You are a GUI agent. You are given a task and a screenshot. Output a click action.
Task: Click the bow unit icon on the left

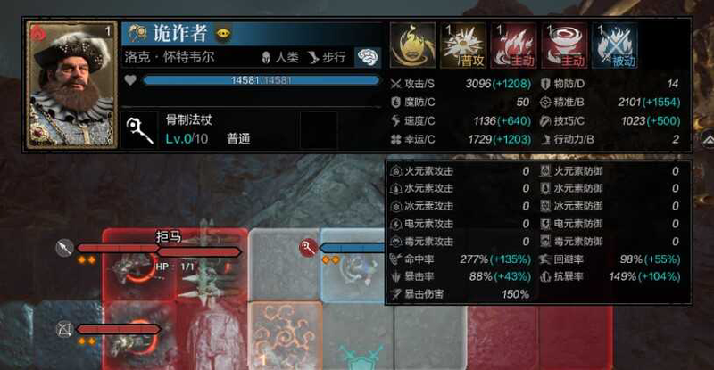pos(64,329)
